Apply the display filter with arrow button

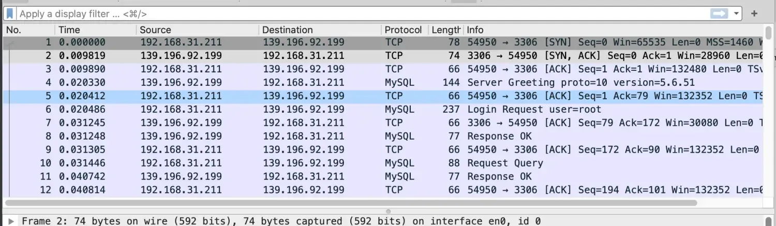(719, 14)
